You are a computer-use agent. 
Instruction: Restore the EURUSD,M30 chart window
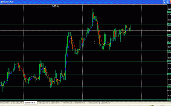point(168,2)
